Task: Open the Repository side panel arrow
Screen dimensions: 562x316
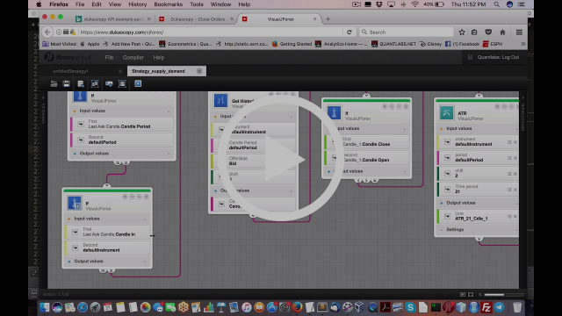Action: [x=523, y=97]
